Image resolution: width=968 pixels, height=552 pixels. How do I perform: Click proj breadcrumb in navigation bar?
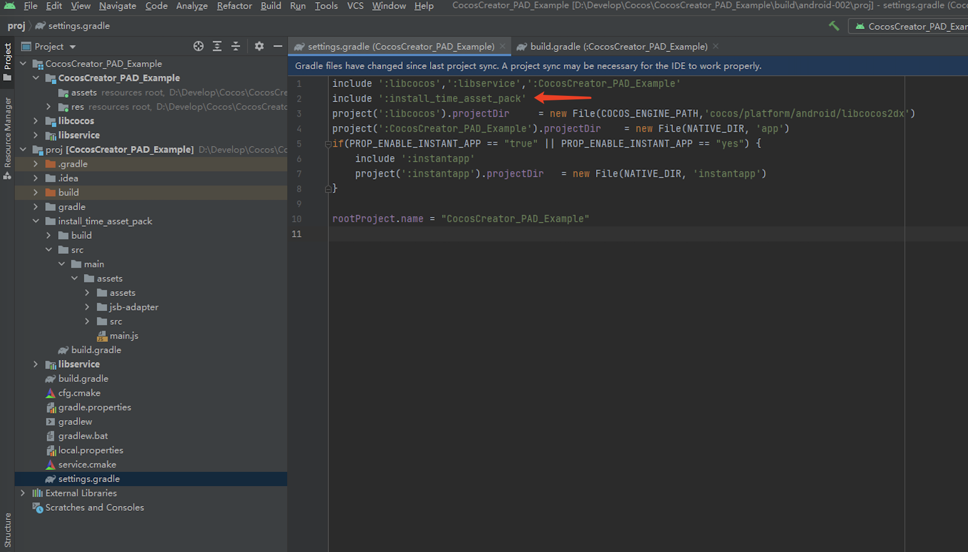(x=16, y=26)
